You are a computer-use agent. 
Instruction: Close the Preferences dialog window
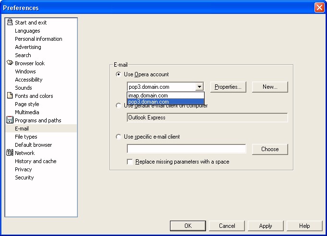[x=319, y=8]
